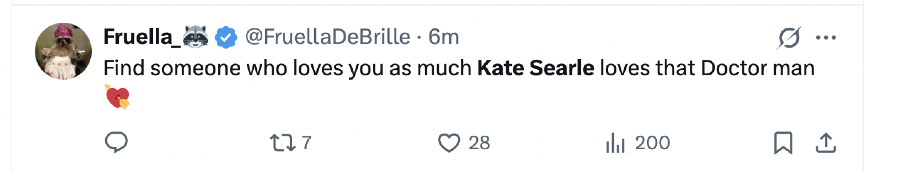Open the Grok explain-post icon
The width and height of the screenshot is (903, 172).
(789, 37)
